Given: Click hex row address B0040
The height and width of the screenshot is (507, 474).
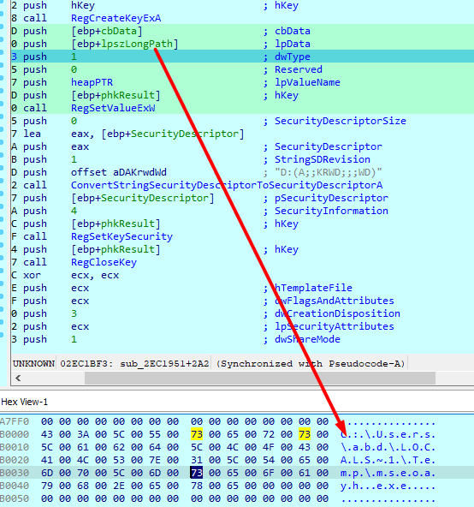Looking at the screenshot, I should [x=15, y=486].
